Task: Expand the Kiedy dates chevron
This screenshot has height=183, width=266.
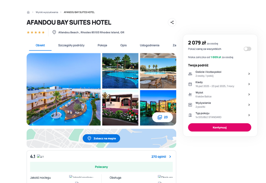Action: click(249, 84)
